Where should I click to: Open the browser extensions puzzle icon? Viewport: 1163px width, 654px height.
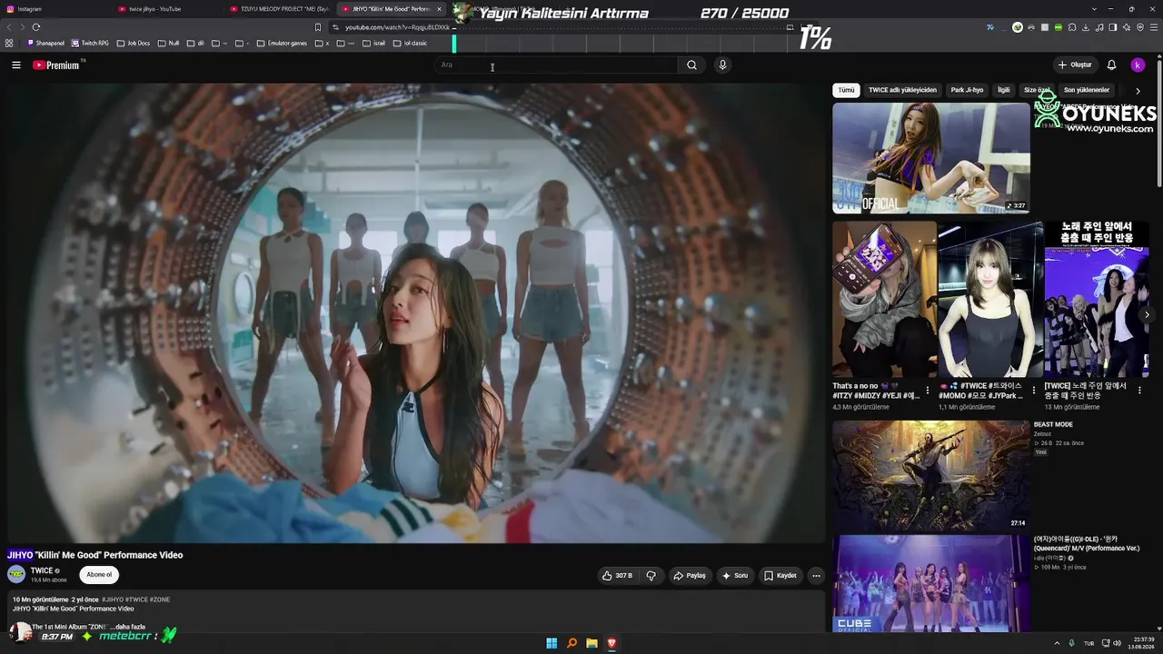pos(1072,27)
